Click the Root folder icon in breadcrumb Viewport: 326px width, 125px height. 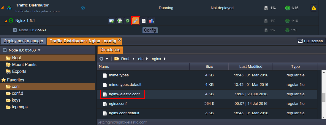click(116, 59)
